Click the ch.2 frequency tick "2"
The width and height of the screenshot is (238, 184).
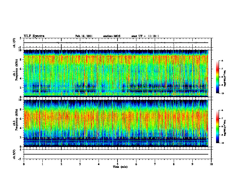(21, 137)
